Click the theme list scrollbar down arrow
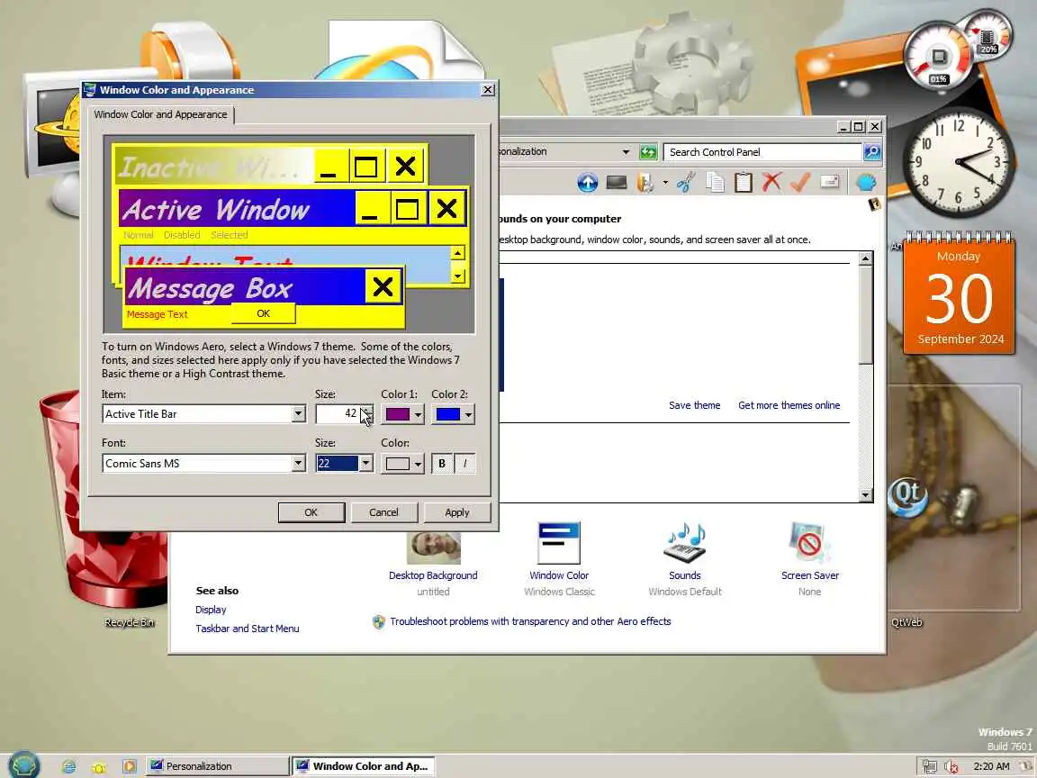Viewport: 1037px width, 778px height. [865, 495]
